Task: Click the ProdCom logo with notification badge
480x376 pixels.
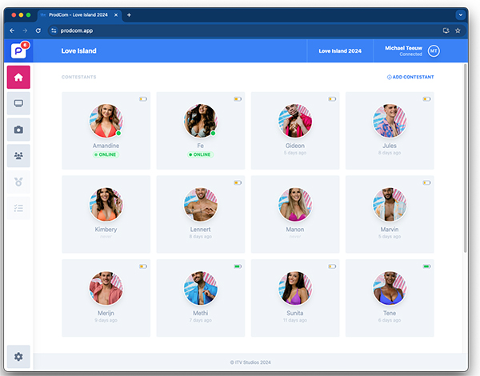Action: pyautogui.click(x=19, y=50)
